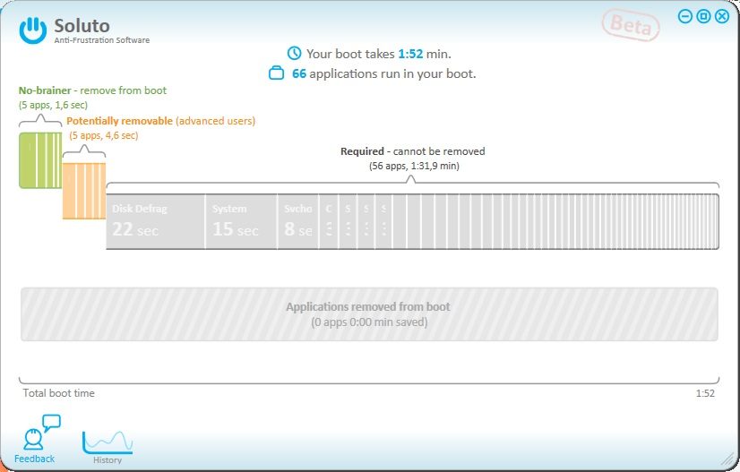Click the No-brainer remove from boot label
Viewport: 740px width, 472px height.
coord(92,90)
